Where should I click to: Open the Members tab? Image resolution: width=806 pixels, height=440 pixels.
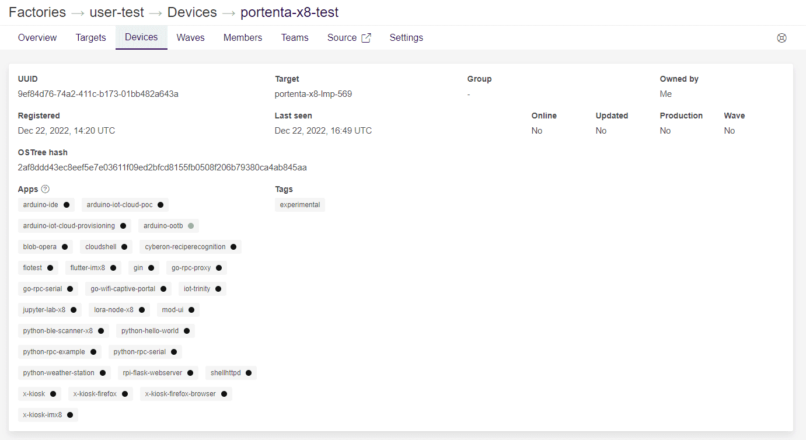pyautogui.click(x=243, y=38)
